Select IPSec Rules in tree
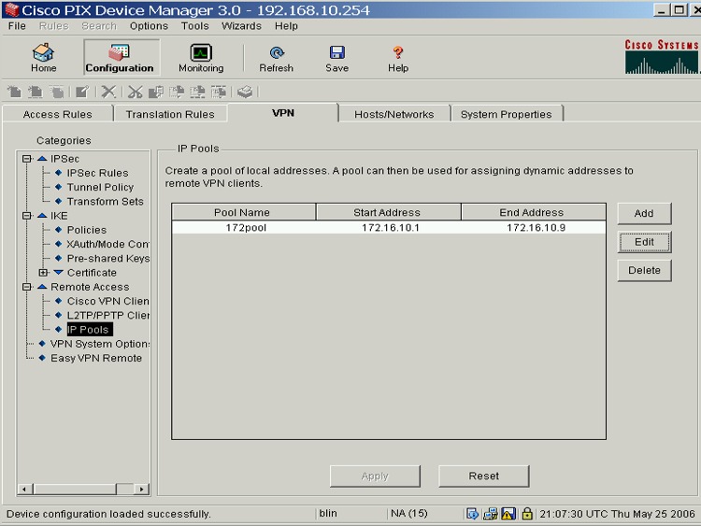The image size is (701, 526). [97, 173]
